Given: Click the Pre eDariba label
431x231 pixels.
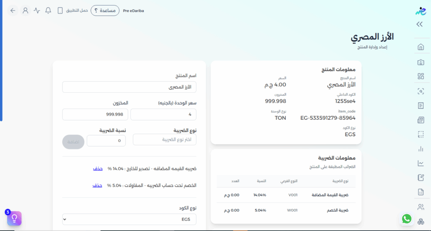Looking at the screenshot, I should pyautogui.click(x=133, y=11).
